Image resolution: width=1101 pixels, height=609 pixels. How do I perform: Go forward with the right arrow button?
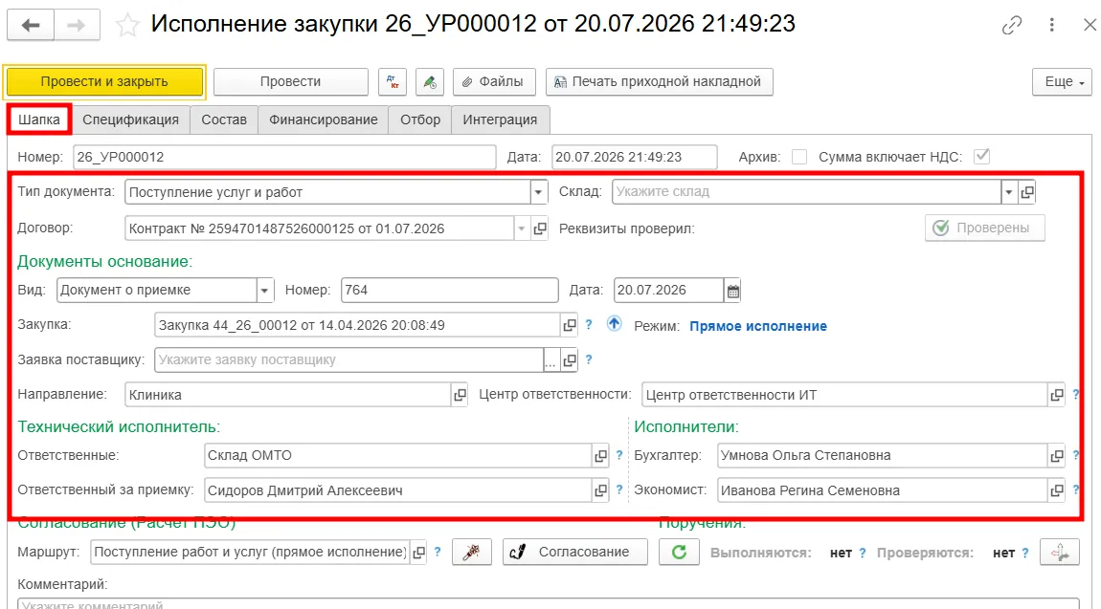coord(77,26)
